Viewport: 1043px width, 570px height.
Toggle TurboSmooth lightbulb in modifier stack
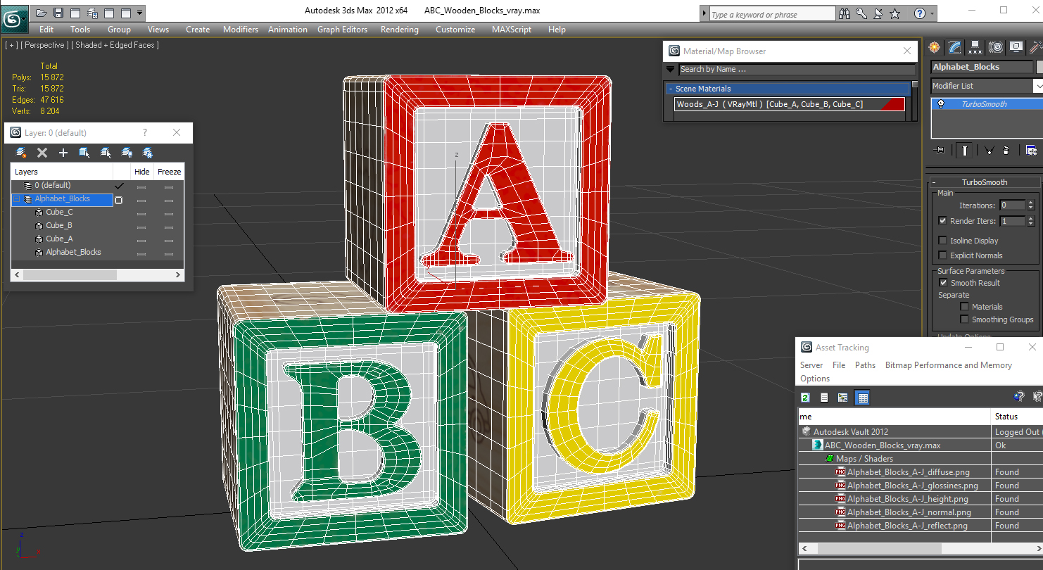pyautogui.click(x=940, y=104)
